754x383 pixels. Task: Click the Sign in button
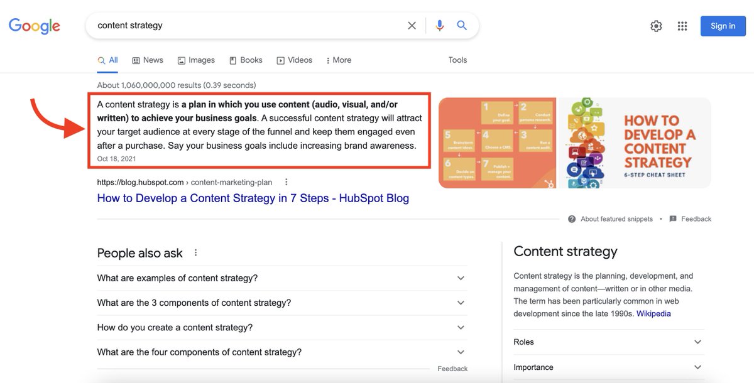723,26
